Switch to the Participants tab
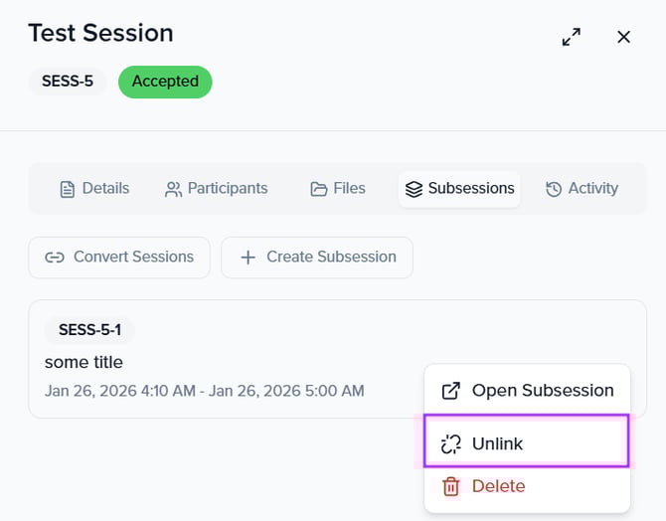 (216, 188)
